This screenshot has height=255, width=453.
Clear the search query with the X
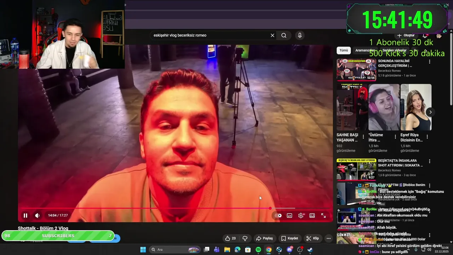(x=273, y=35)
